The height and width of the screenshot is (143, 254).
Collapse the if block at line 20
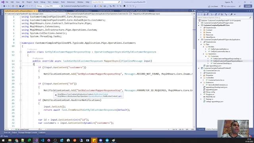(x=21, y=84)
